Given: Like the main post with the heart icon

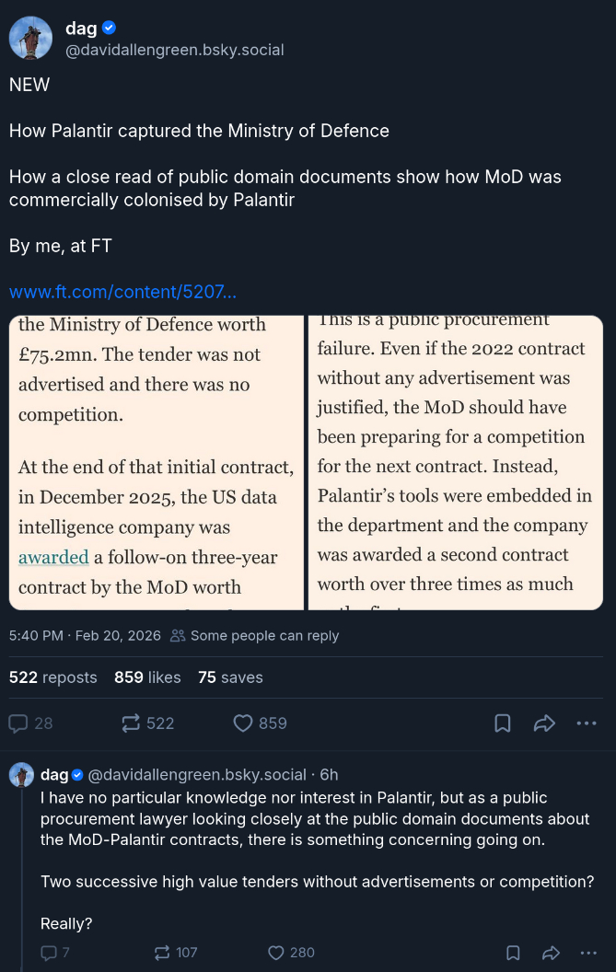Looking at the screenshot, I should tap(243, 723).
